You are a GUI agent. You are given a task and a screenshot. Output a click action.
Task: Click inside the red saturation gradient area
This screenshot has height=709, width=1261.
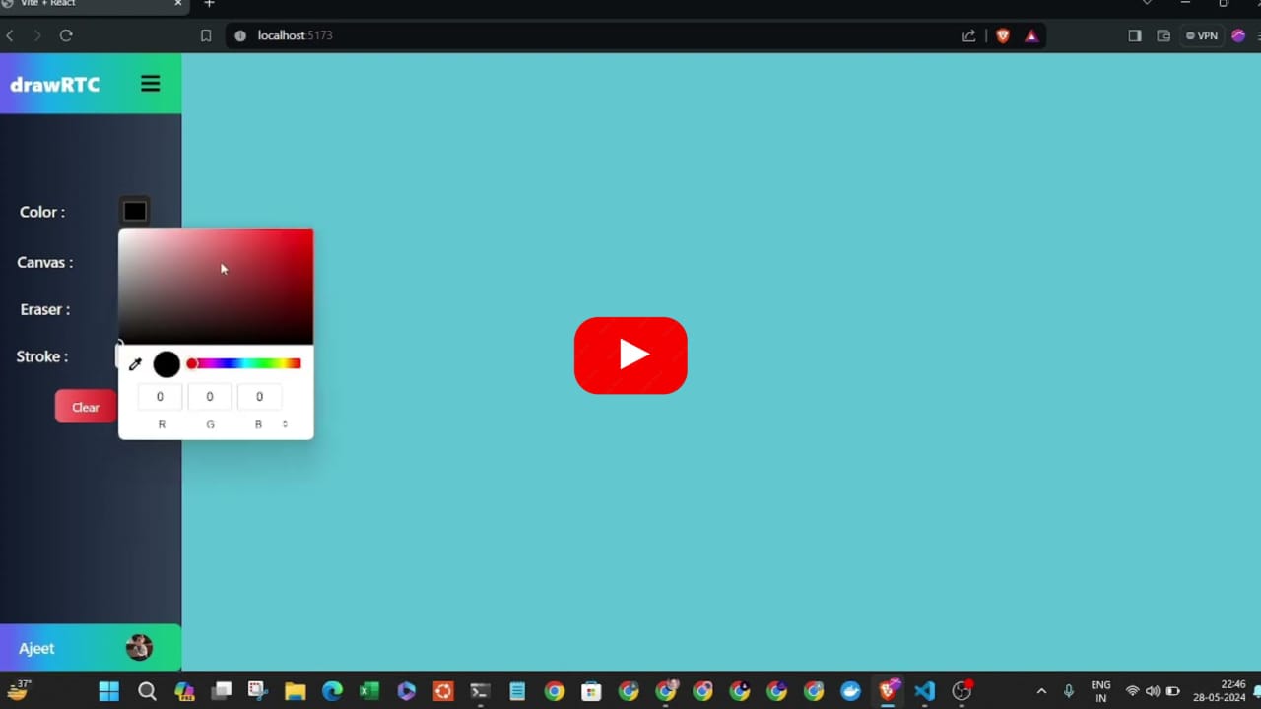click(x=216, y=287)
